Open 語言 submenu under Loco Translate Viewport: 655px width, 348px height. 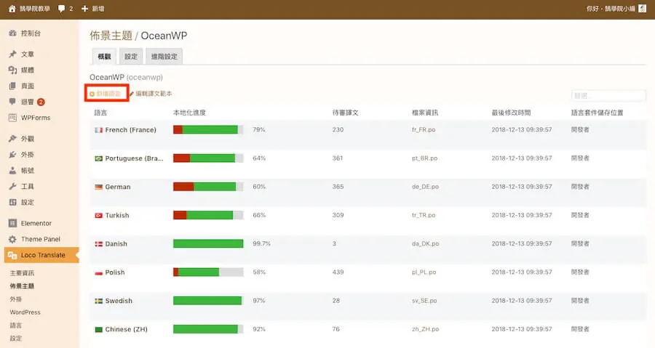(16, 325)
